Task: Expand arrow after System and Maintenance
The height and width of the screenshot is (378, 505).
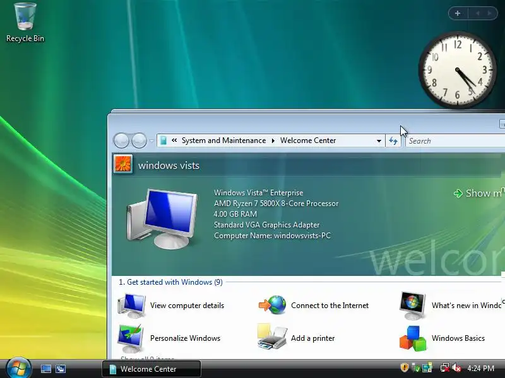Action: pos(273,140)
